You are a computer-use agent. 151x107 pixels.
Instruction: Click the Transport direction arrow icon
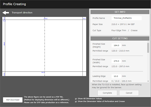tap(6, 13)
